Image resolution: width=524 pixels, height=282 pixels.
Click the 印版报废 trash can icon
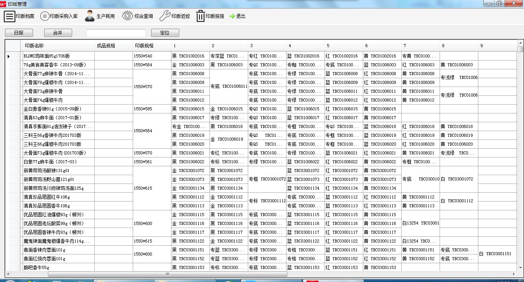click(x=200, y=16)
